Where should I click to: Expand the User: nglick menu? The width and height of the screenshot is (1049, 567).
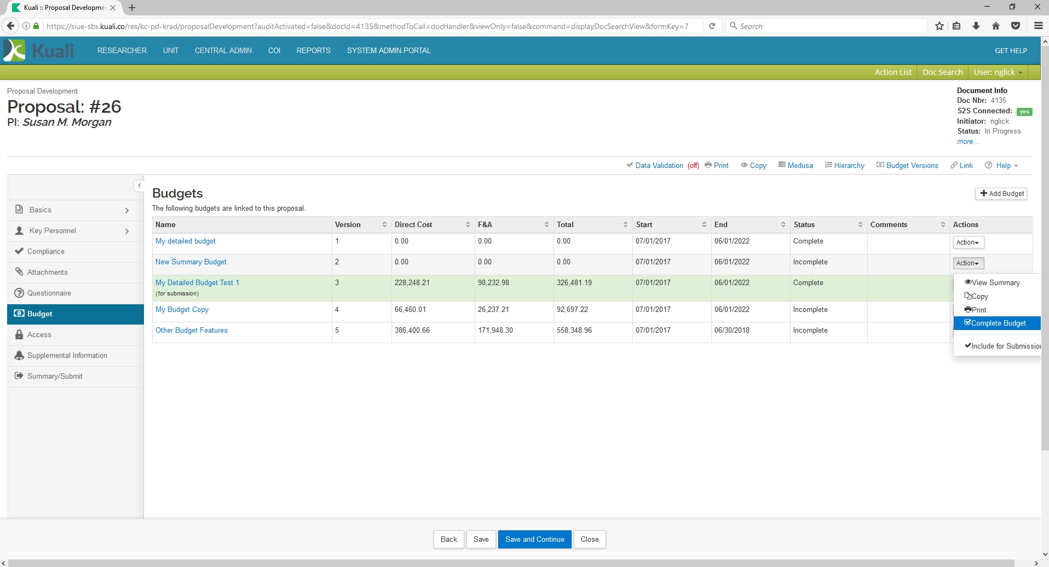pos(998,72)
